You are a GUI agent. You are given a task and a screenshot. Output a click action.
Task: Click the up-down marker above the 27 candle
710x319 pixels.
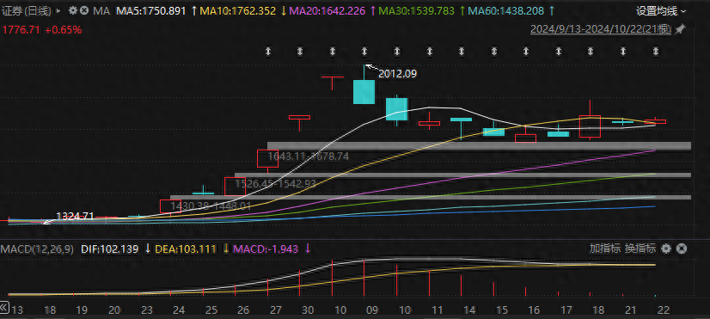click(268, 52)
